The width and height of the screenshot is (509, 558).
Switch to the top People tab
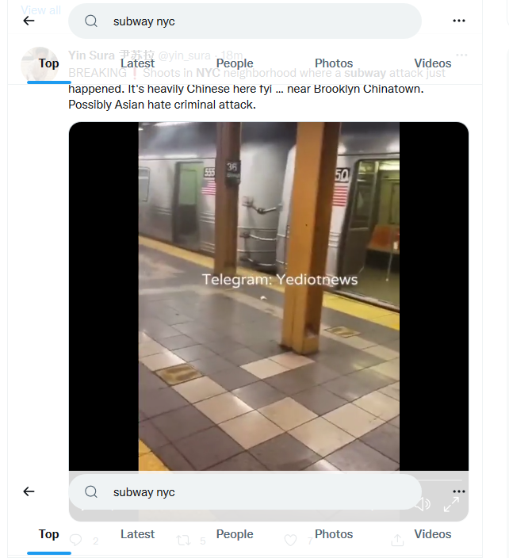235,63
